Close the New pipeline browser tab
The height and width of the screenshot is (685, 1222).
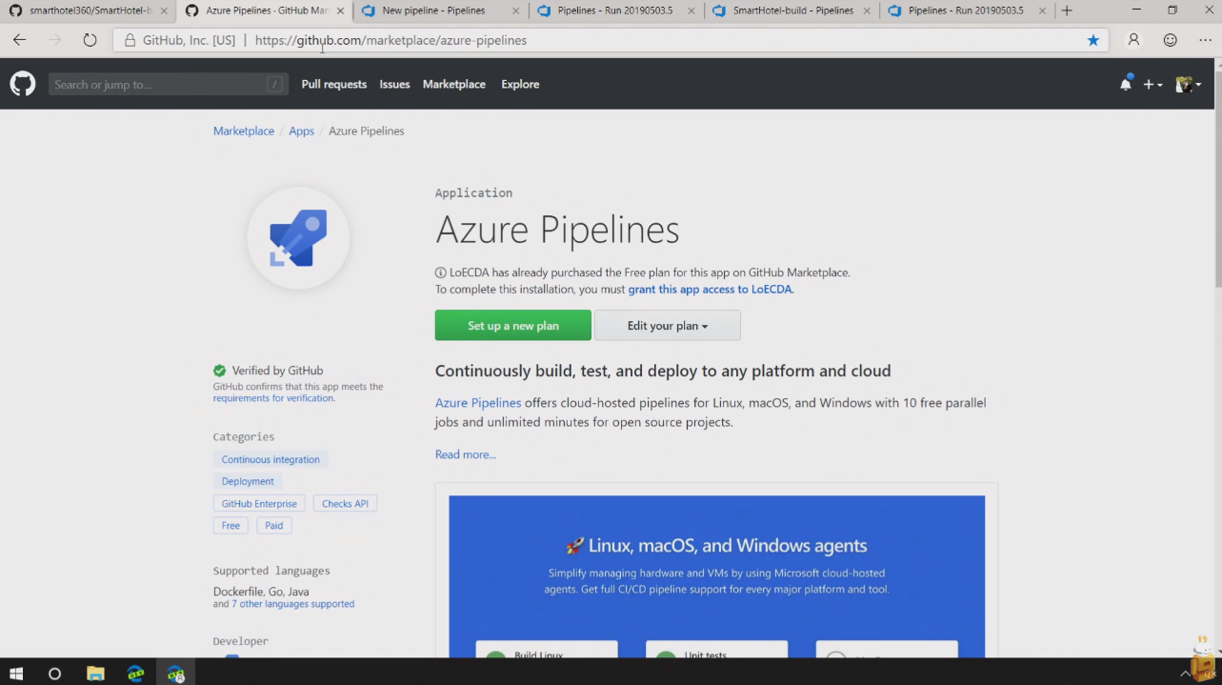pyautogui.click(x=516, y=10)
